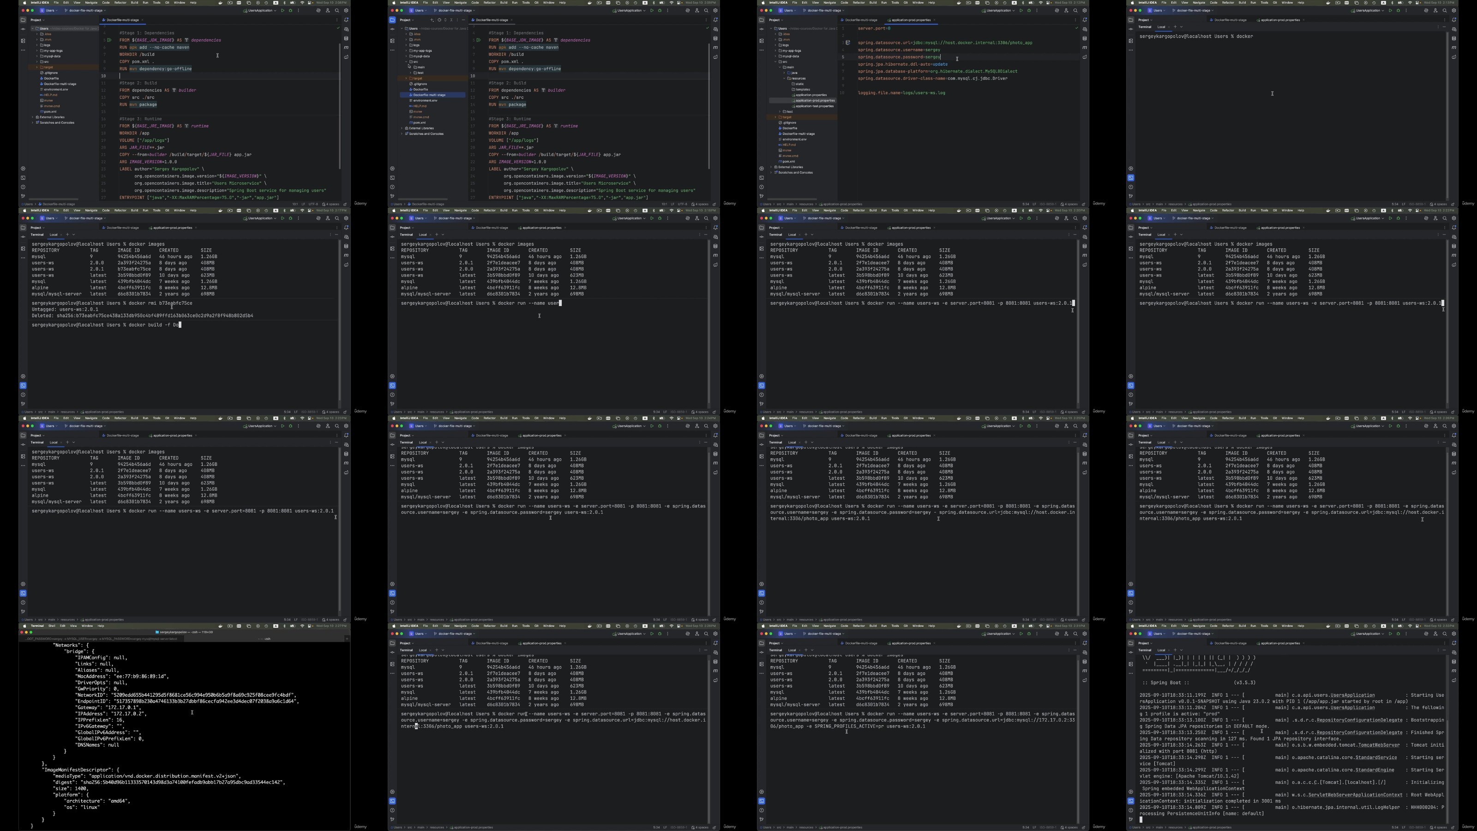This screenshot has height=831, width=1477.
Task: Click 'Deleted: sha256:b73eabfc75ce' output line
Action: (x=142, y=315)
